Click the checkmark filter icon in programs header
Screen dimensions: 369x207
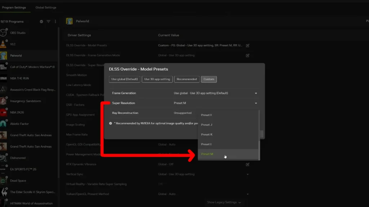[41, 21]
